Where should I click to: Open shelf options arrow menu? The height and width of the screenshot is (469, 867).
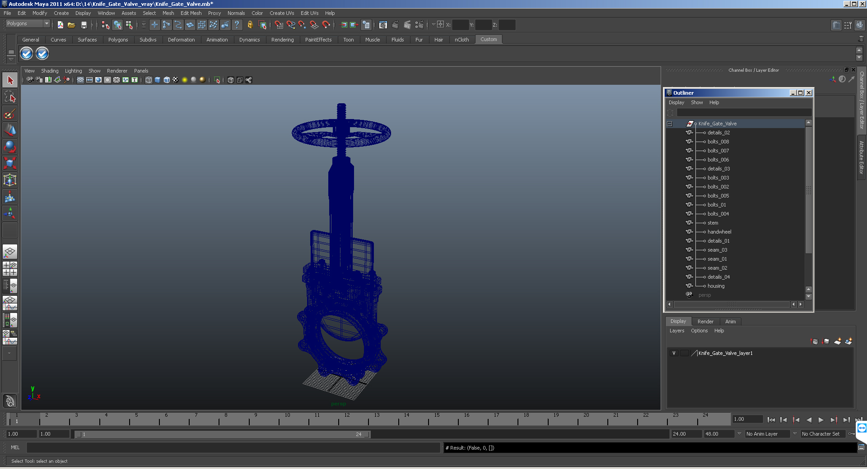11,59
